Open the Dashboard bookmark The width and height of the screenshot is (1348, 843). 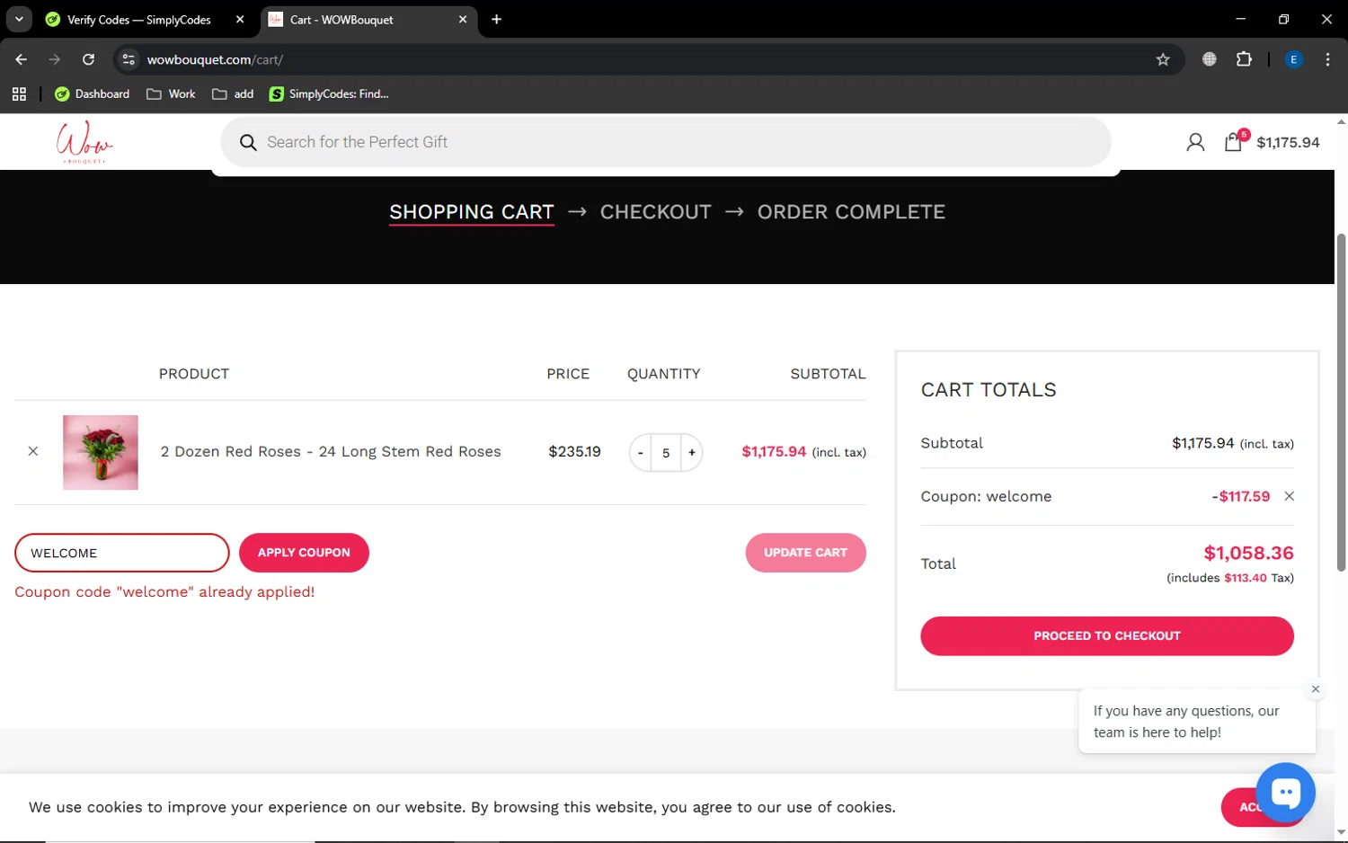pyautogui.click(x=93, y=93)
